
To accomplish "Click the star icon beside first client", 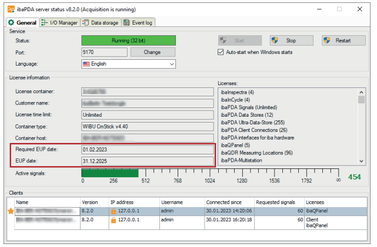I will [x=10, y=210].
